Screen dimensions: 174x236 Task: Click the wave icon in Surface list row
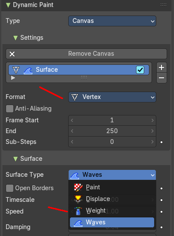(28, 70)
